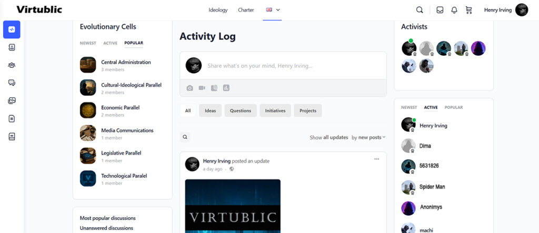This screenshot has height=233, width=539.
Task: Select the Popular tab in members panel
Action: pos(454,107)
